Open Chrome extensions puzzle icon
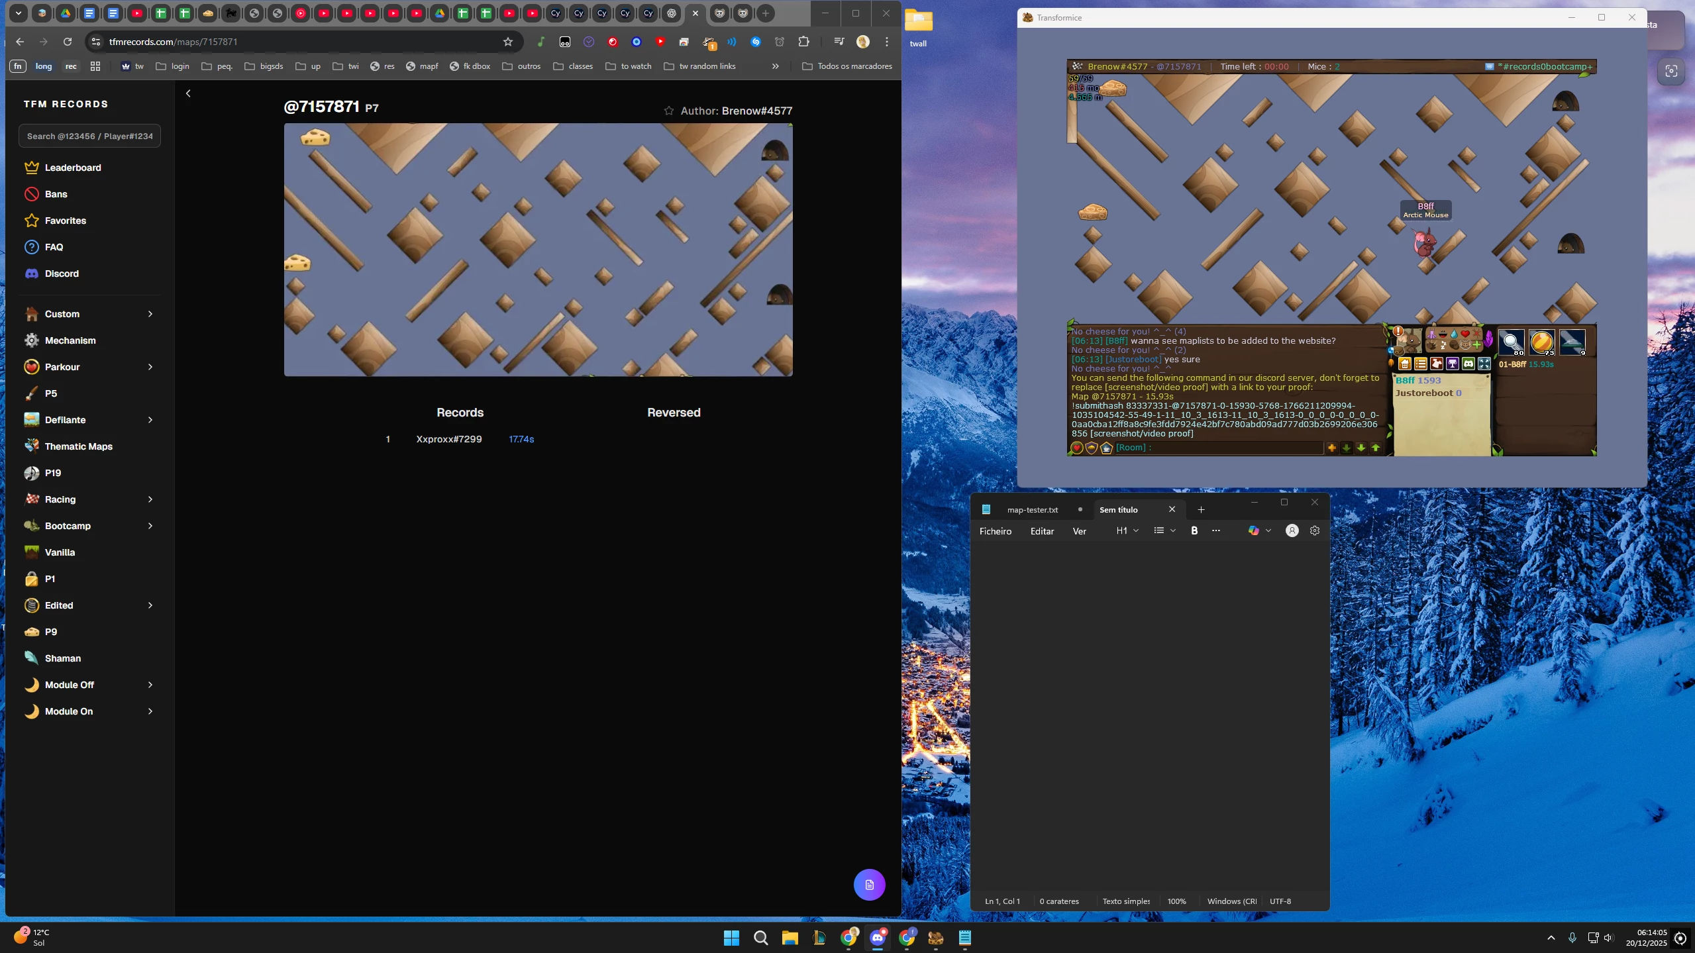1695x953 pixels. [x=803, y=42]
